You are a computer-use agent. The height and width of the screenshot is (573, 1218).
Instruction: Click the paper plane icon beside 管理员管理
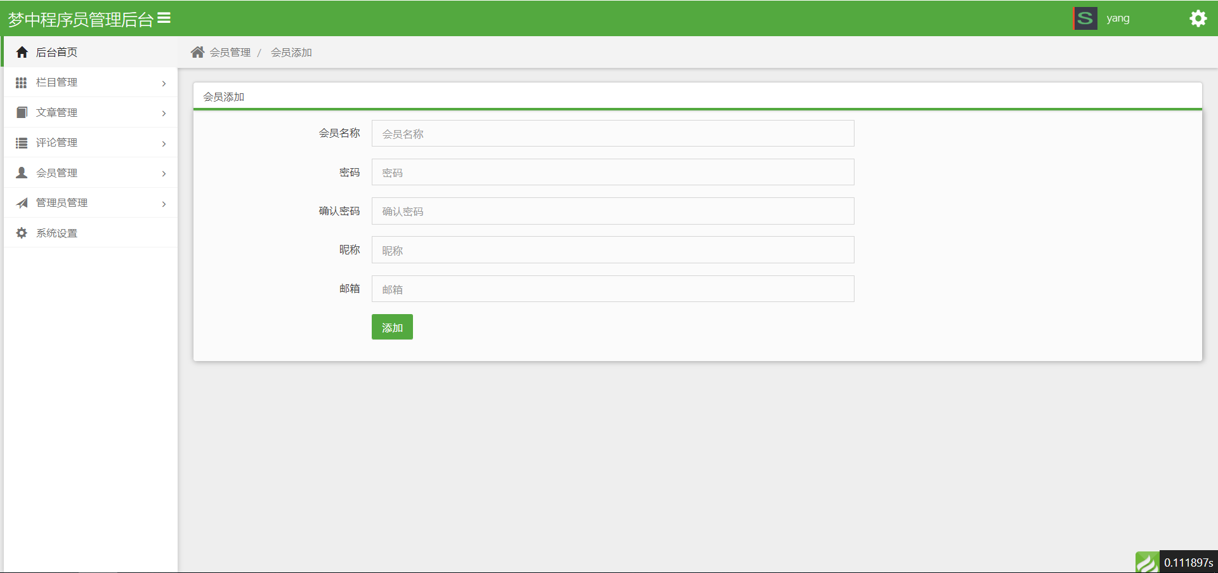(x=22, y=203)
